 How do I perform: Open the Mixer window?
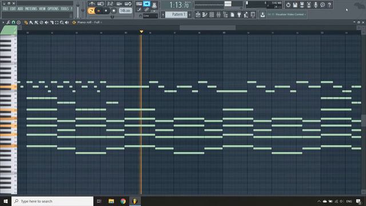[x=218, y=15]
